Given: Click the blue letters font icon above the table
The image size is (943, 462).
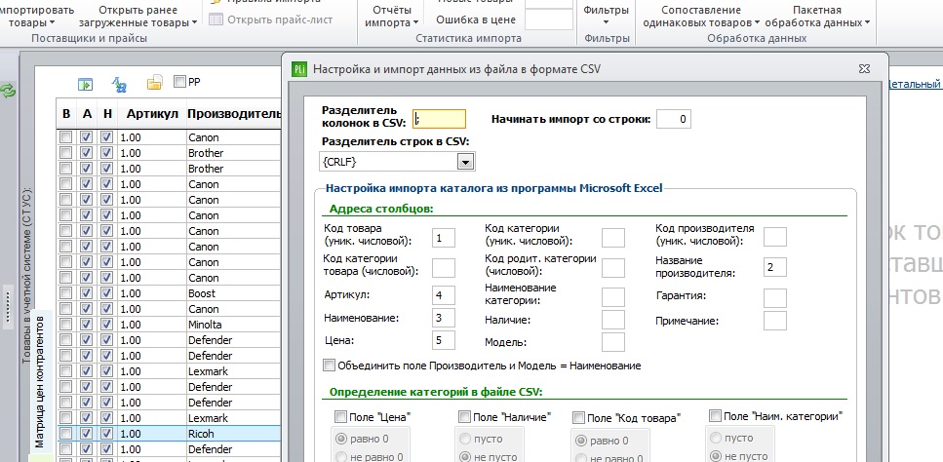Looking at the screenshot, I should (x=120, y=84).
